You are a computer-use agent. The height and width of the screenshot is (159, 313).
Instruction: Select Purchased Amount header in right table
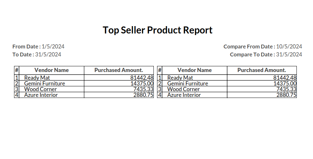pyautogui.click(x=262, y=70)
